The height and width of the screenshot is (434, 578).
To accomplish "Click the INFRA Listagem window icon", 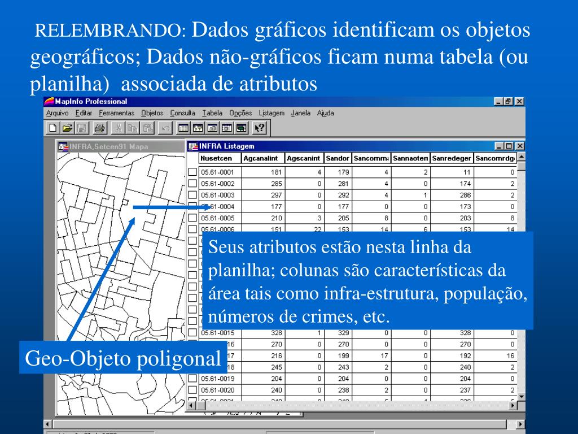I will tap(193, 146).
